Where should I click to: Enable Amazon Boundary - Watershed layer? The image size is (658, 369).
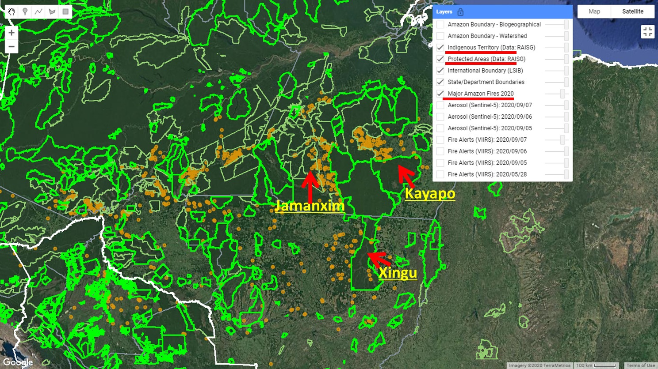tap(440, 36)
